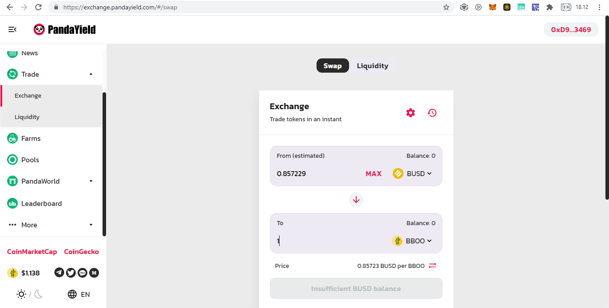Bookmark page with star icon
609x308 pixels.
click(x=446, y=7)
